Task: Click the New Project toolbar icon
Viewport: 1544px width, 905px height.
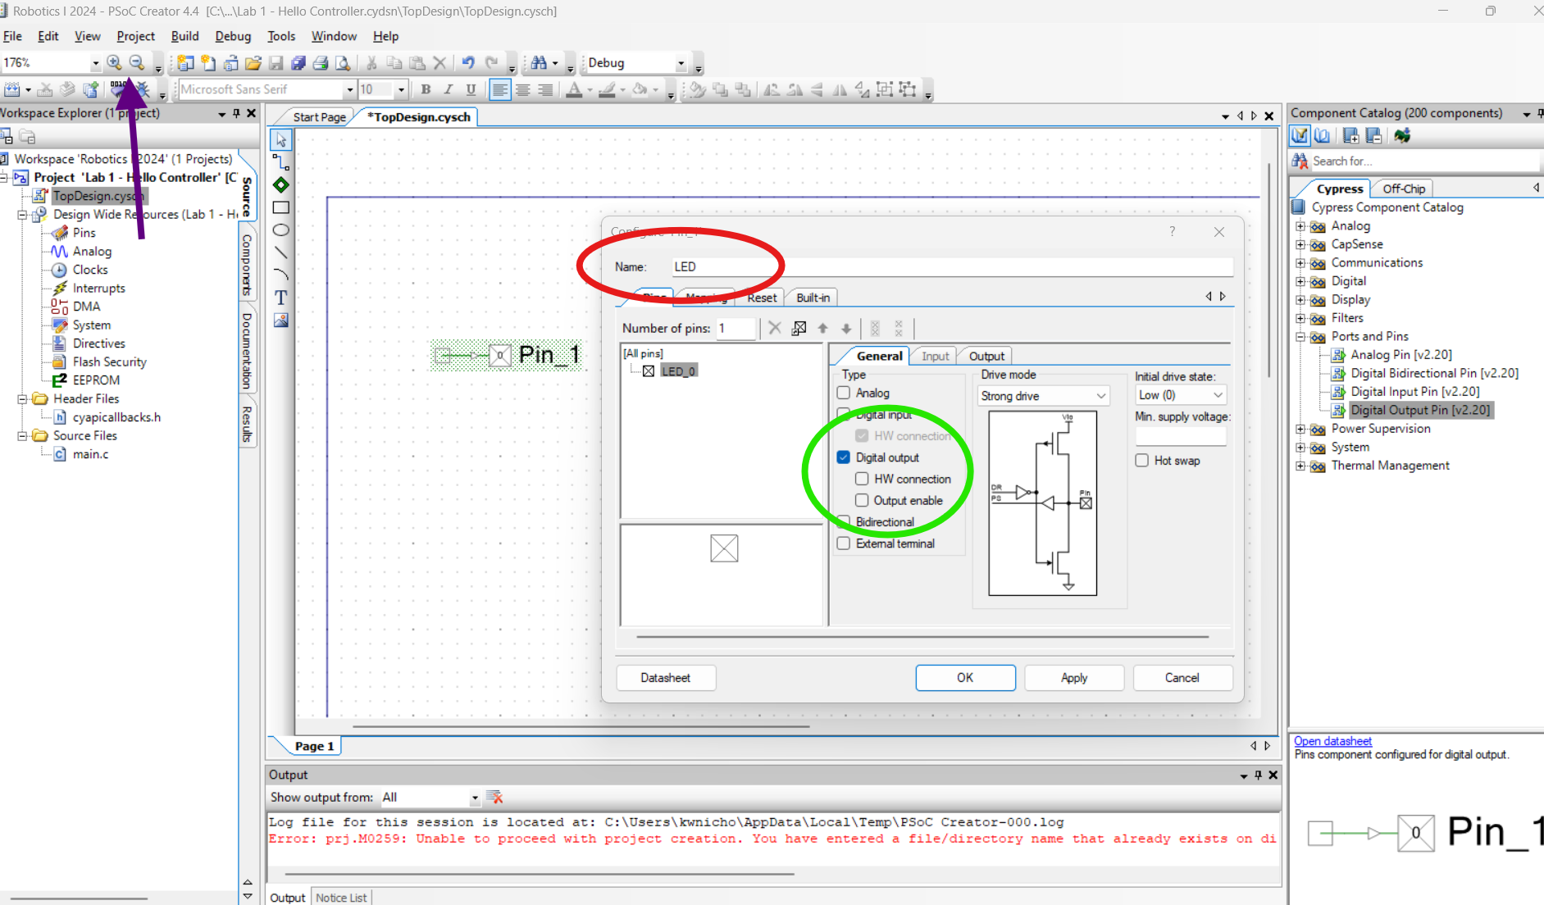Action: point(185,63)
